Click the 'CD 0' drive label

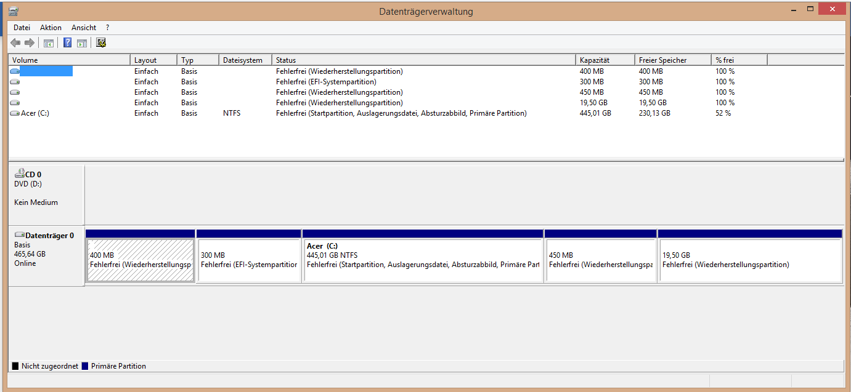coord(33,175)
